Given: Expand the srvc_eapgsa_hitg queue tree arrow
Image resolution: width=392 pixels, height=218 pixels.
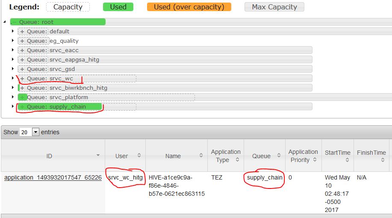Looking at the screenshot, I should [13, 59].
